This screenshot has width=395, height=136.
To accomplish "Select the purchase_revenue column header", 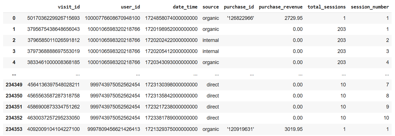I will tap(281, 7).
